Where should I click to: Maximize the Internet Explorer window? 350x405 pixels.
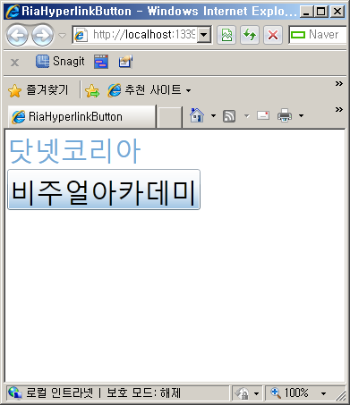[x=321, y=12]
